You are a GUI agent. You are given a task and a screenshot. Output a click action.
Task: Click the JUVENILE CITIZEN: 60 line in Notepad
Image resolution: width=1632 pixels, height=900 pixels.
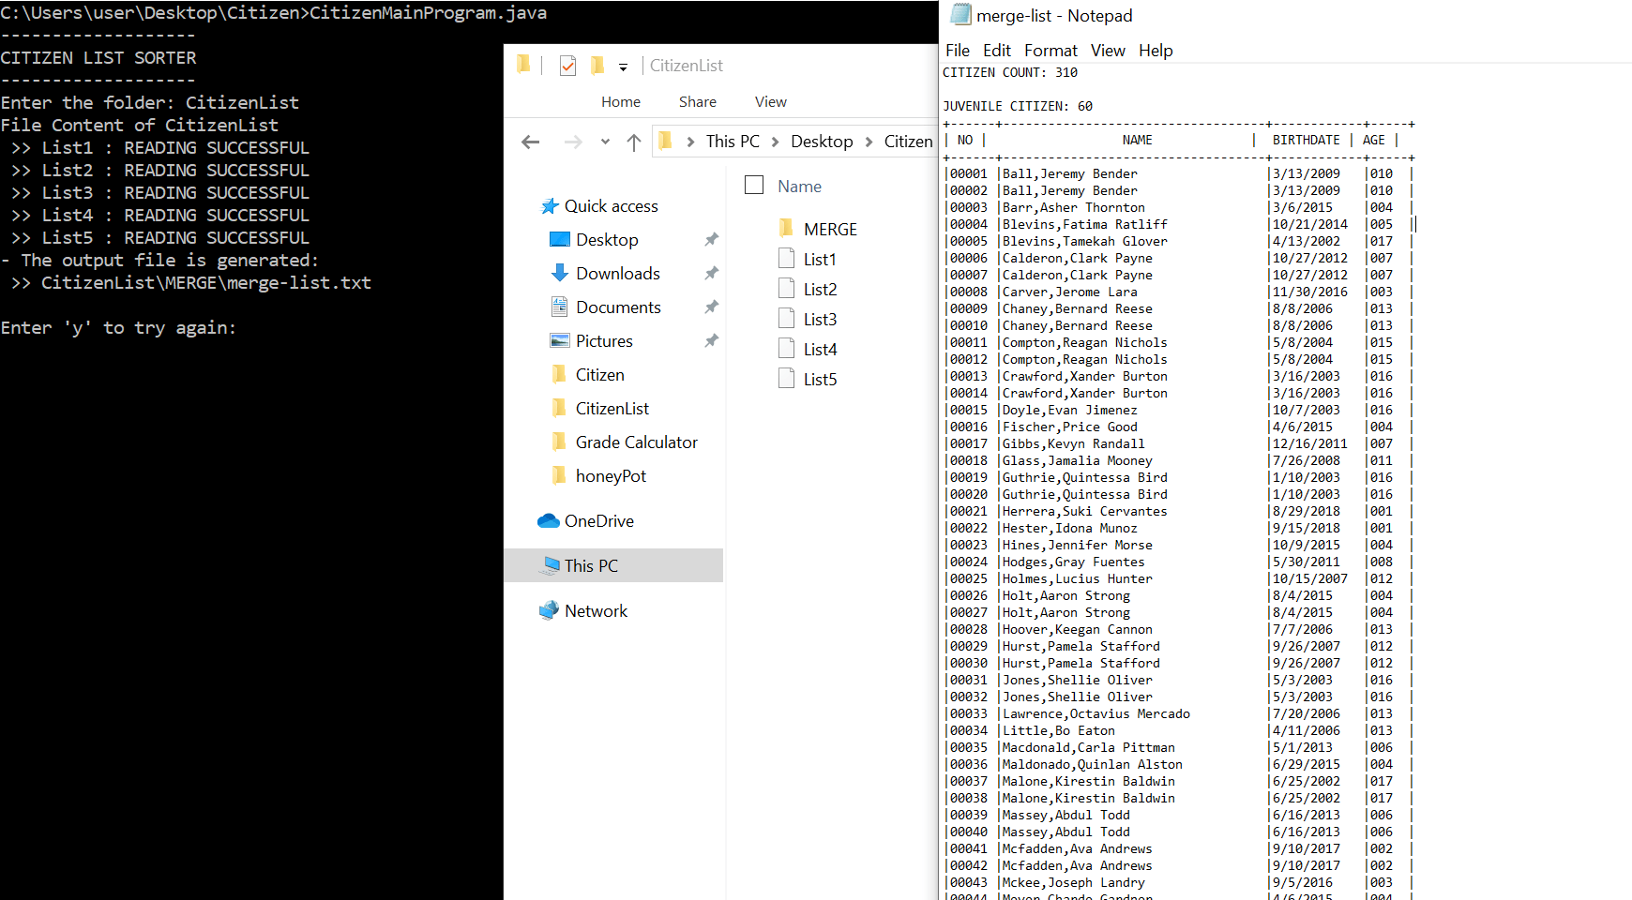[x=1018, y=107]
